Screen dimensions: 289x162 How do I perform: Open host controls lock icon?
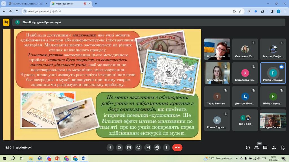[x=283, y=148]
